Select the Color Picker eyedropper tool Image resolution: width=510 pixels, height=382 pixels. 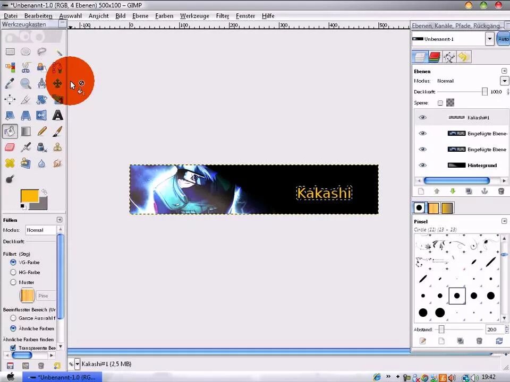click(x=10, y=83)
